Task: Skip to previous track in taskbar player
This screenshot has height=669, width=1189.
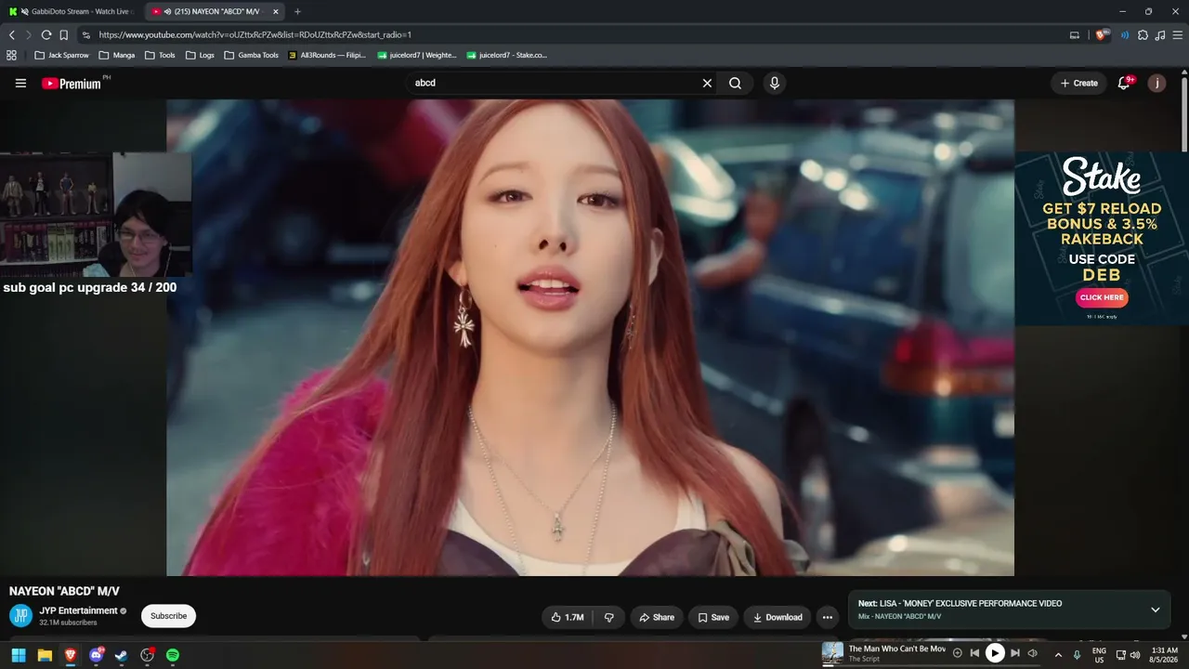Action: click(974, 653)
